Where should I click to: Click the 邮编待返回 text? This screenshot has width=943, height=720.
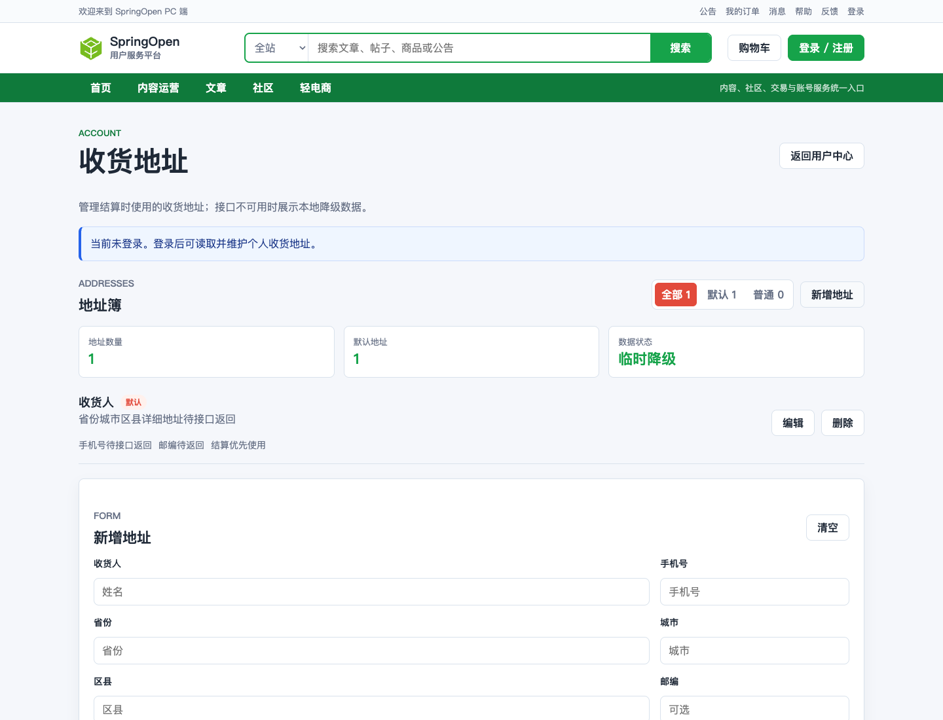[x=181, y=445]
